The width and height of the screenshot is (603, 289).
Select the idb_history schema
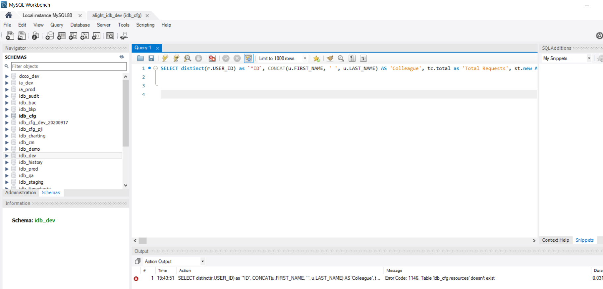[30, 162]
